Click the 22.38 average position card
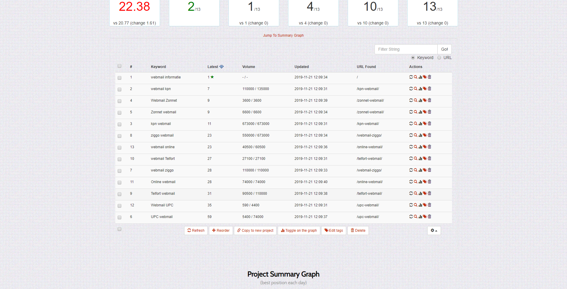Image resolution: width=567 pixels, height=289 pixels. tap(135, 13)
